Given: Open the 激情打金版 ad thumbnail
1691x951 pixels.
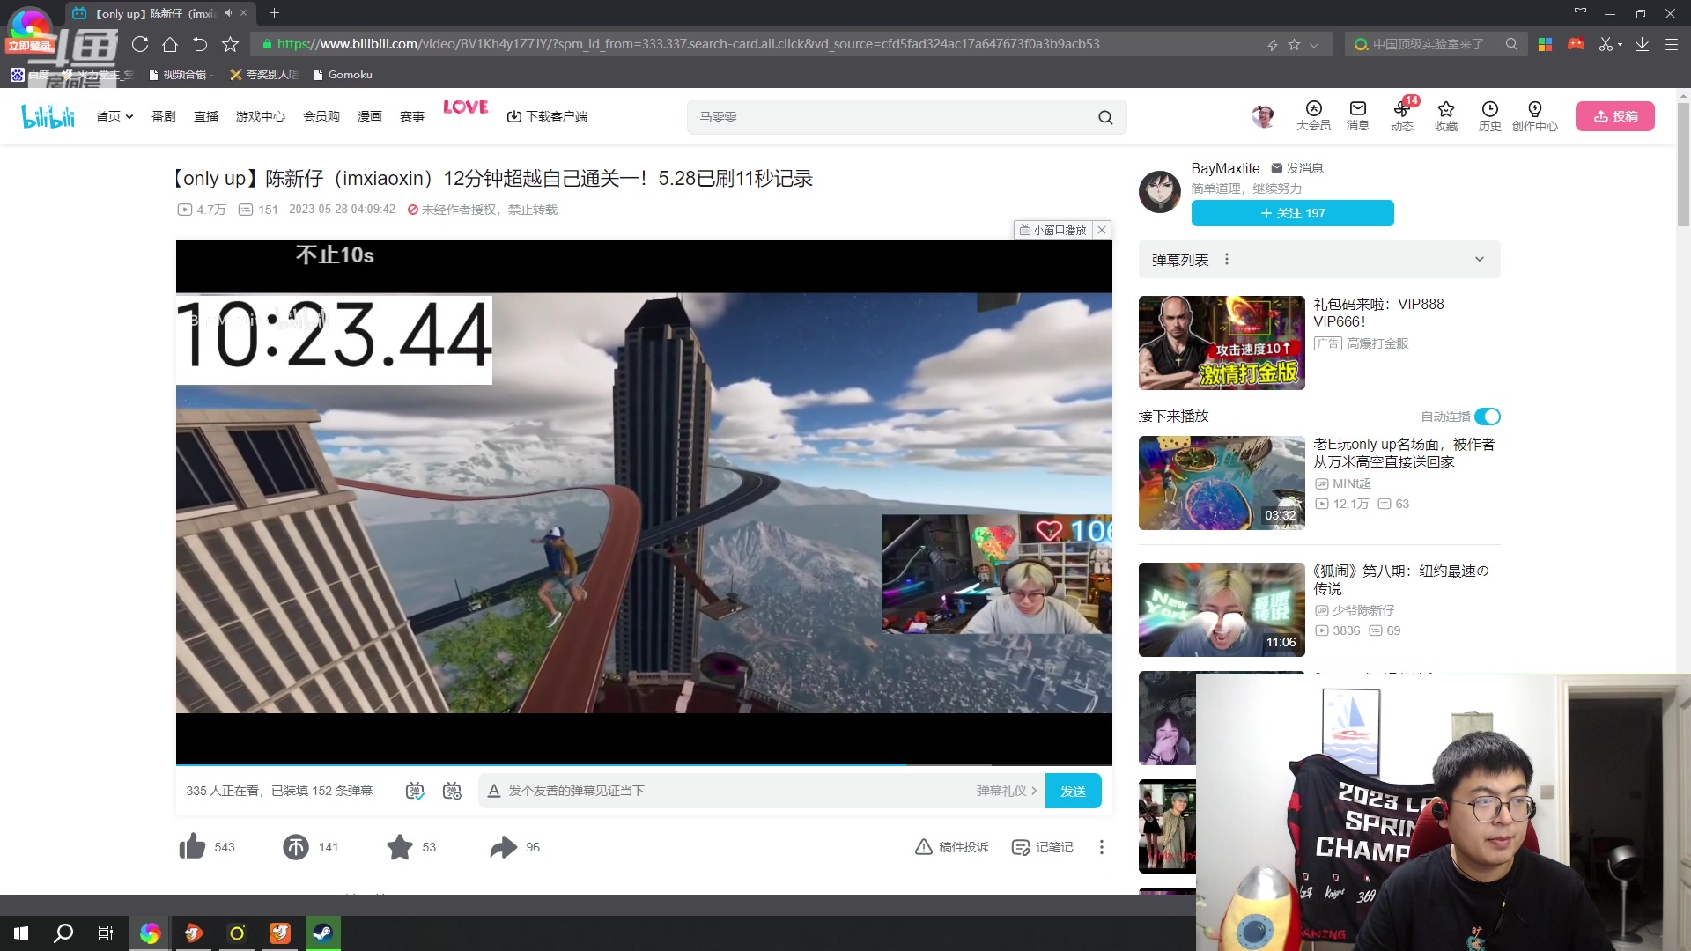Looking at the screenshot, I should (1222, 343).
